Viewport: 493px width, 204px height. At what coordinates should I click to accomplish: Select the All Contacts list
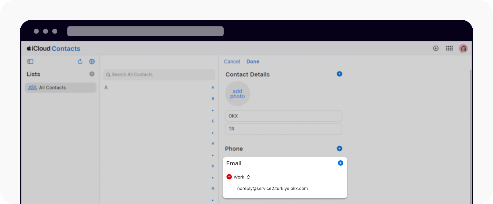tap(61, 88)
